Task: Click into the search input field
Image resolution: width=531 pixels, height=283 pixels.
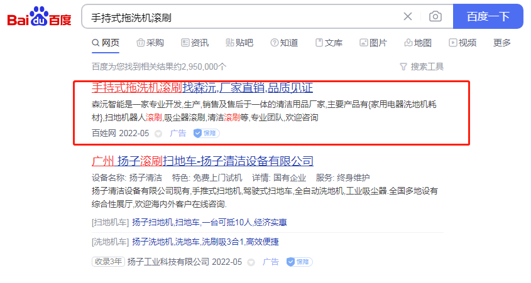Action: tap(241, 16)
